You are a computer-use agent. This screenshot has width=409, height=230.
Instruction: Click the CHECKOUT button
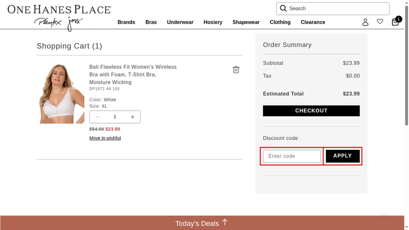click(x=311, y=111)
